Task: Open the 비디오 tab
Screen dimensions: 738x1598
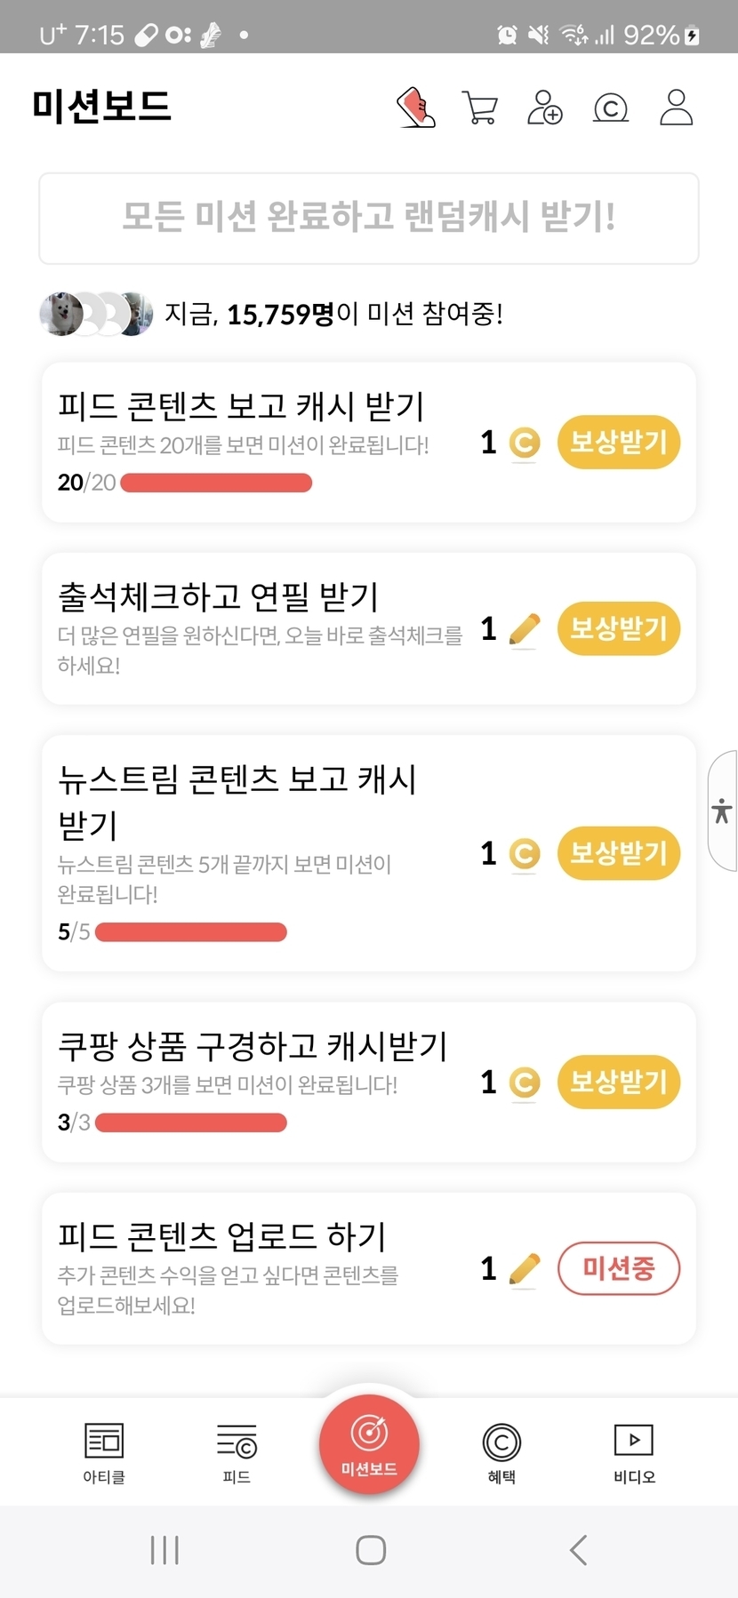Action: (x=634, y=1452)
